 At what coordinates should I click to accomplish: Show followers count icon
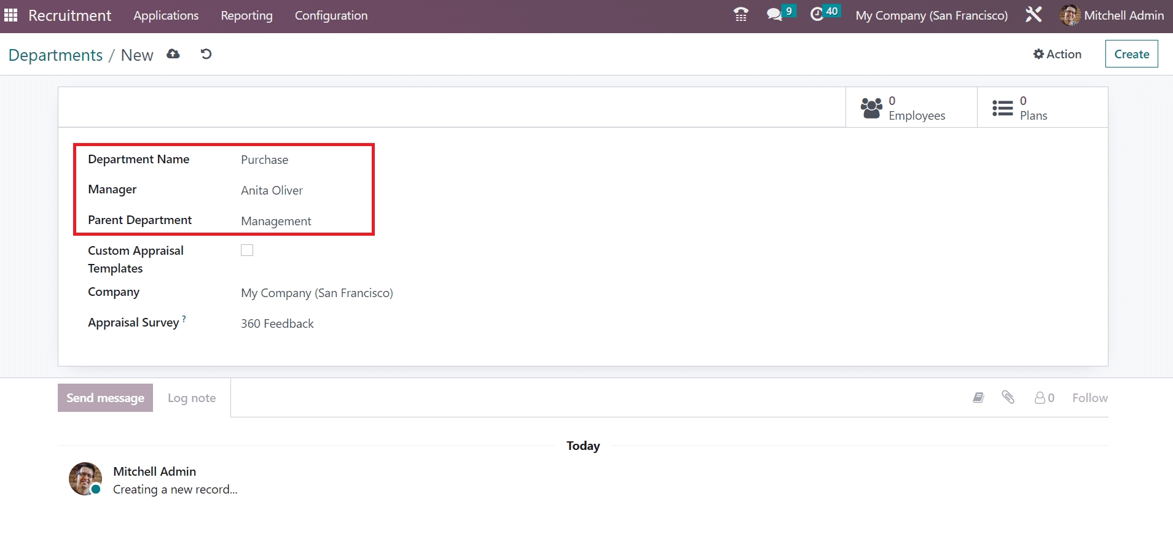[x=1044, y=398]
